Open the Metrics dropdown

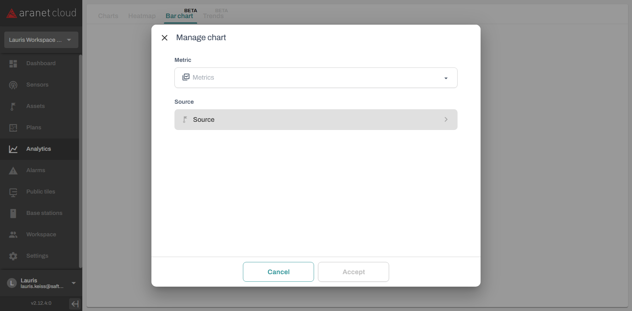[x=316, y=78]
